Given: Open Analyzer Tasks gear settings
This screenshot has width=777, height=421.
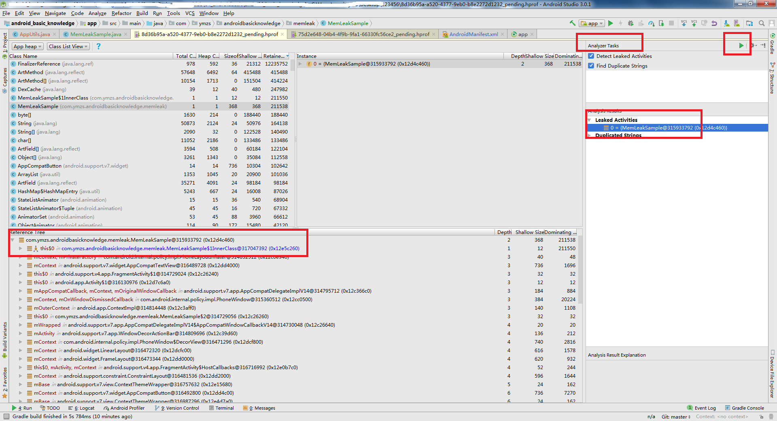Looking at the screenshot, I should (753, 45).
